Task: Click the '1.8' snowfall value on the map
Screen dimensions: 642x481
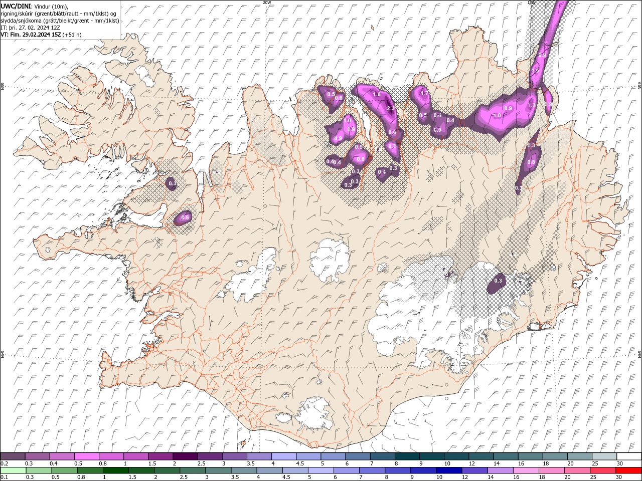Action: point(377,94)
